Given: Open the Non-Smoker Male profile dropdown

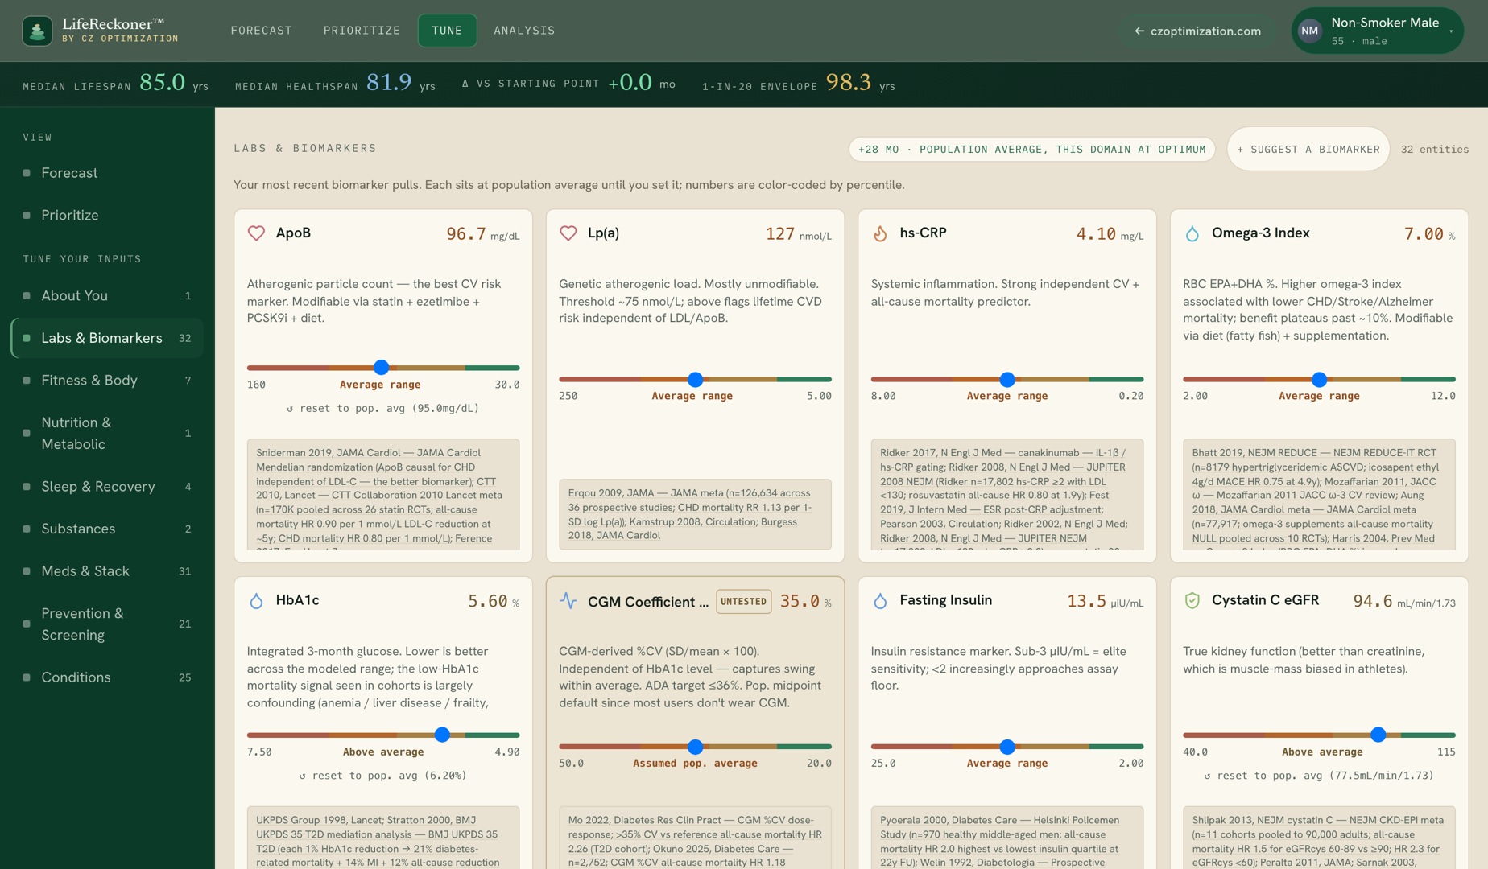Looking at the screenshot, I should (x=1378, y=31).
